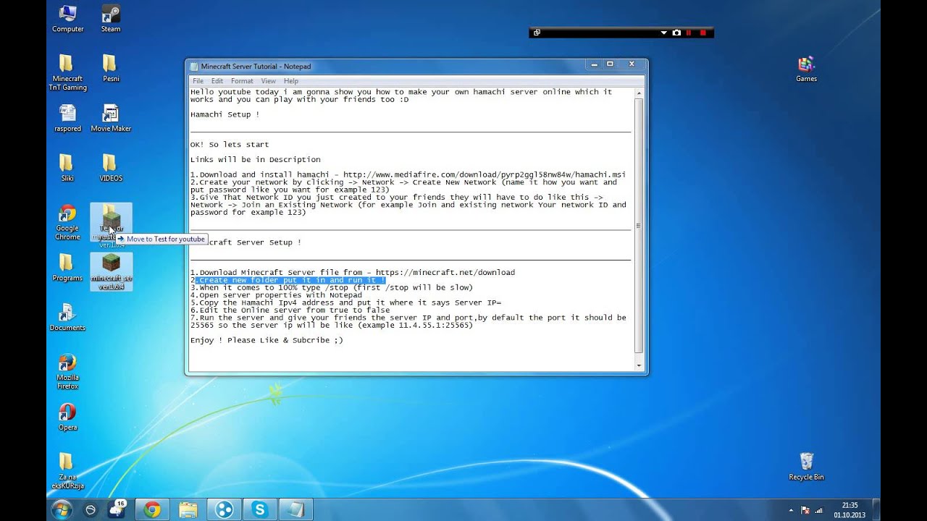Select the minecraft server desktop file icon
Viewport: 927px width, 521px height.
click(x=111, y=271)
